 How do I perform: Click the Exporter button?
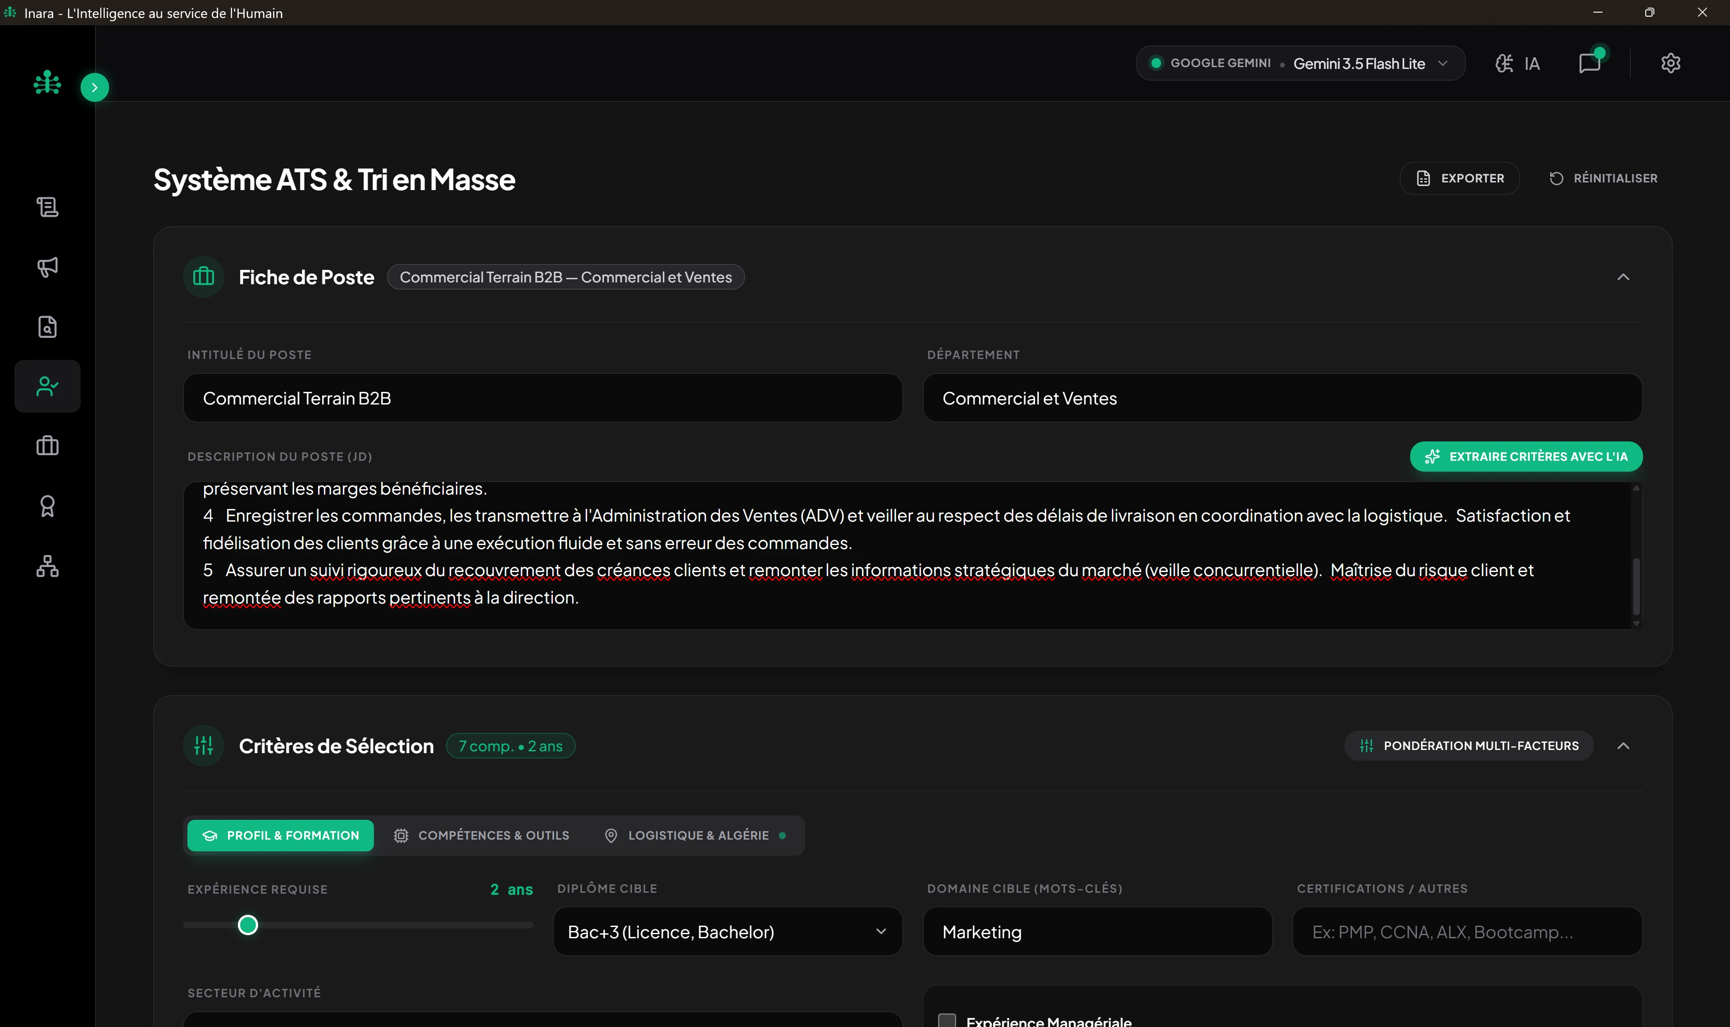coord(1459,178)
